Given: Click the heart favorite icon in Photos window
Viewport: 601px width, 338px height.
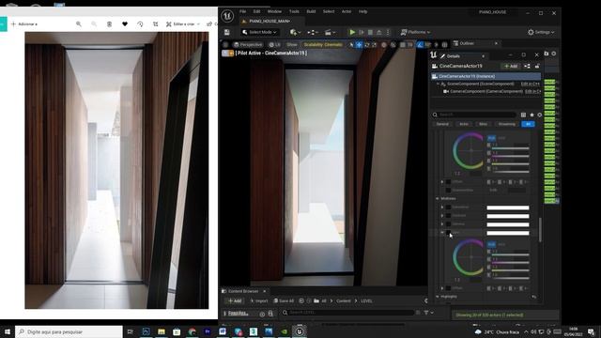Looking at the screenshot, I should pos(125,23).
